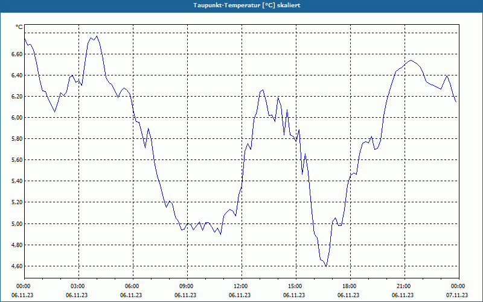Pick the 21:00 time label

[x=403, y=286]
